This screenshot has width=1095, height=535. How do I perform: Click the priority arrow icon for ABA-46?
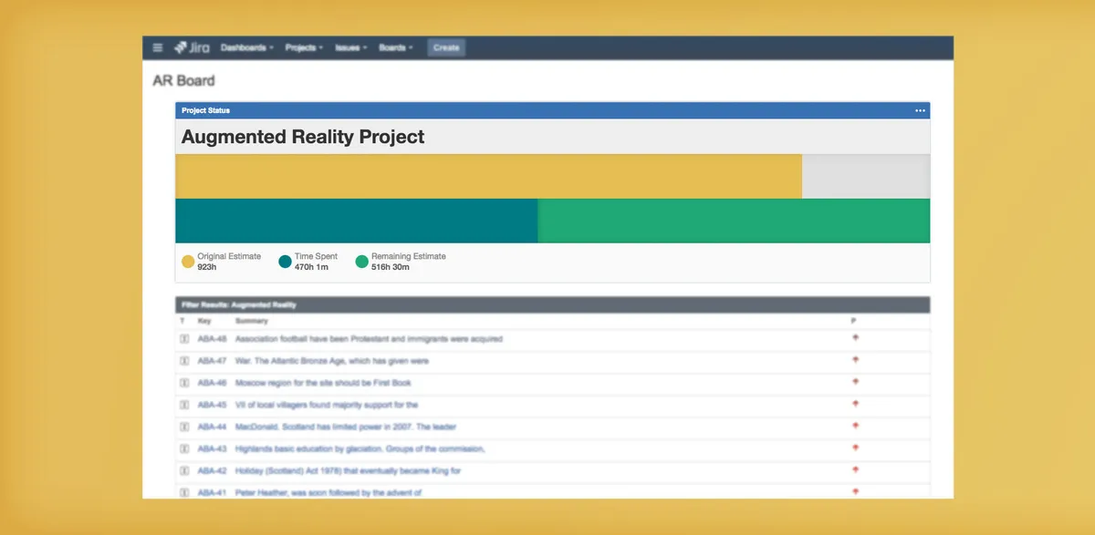(x=855, y=382)
